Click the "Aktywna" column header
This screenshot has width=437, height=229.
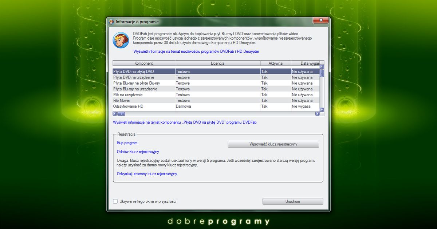(x=275, y=63)
